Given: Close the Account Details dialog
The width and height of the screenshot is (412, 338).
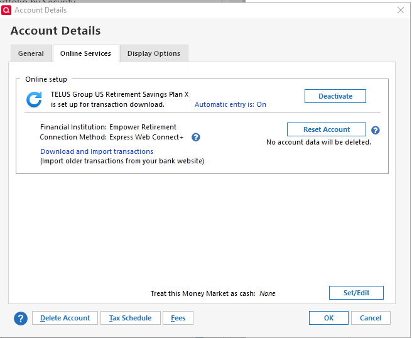Looking at the screenshot, I should tap(401, 10).
